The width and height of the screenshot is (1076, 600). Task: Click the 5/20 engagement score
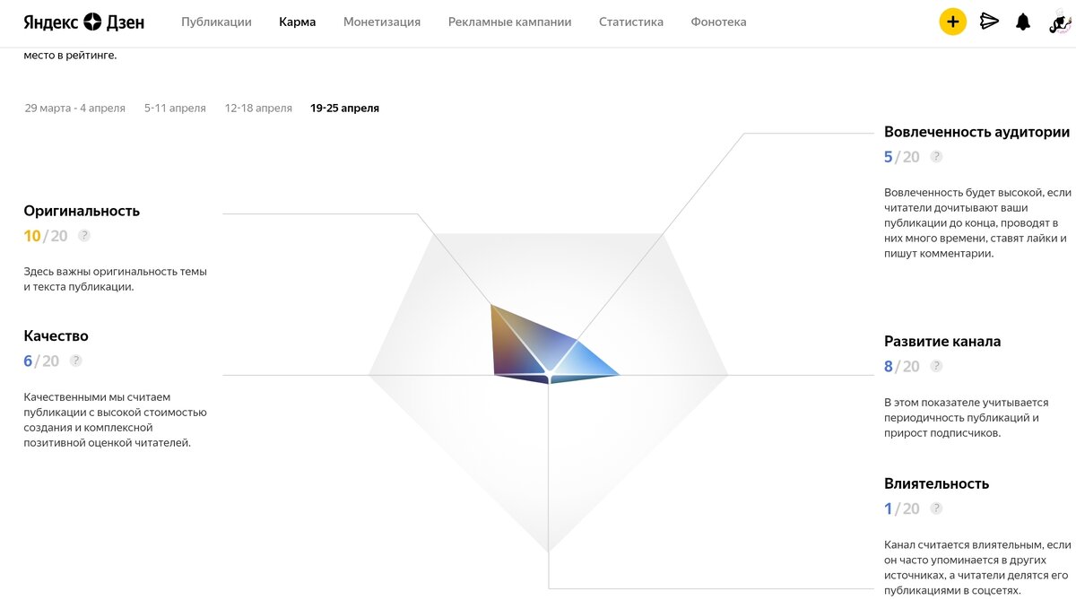[902, 157]
